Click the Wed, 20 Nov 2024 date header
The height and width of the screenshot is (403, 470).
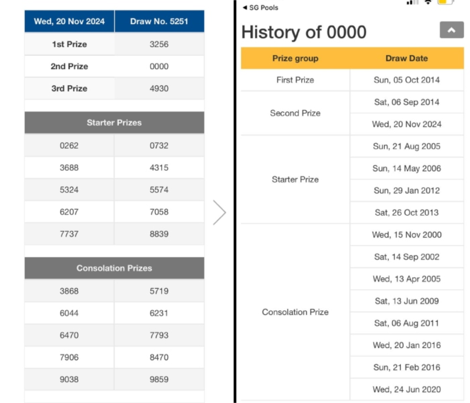[69, 21]
